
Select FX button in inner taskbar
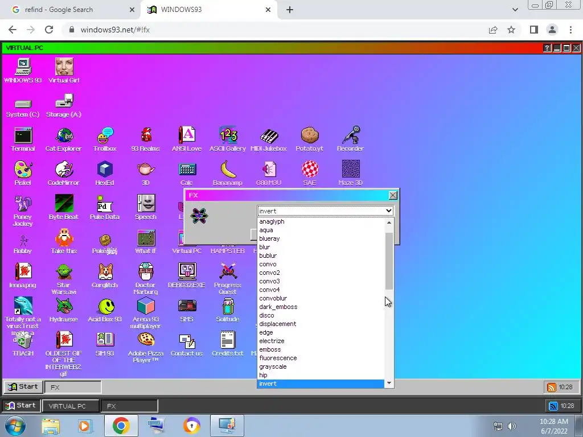click(x=73, y=387)
